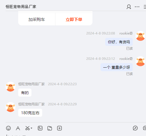146x136 pixels.
Task: Select the screenshot scissors tool
Action: tap(28, 128)
